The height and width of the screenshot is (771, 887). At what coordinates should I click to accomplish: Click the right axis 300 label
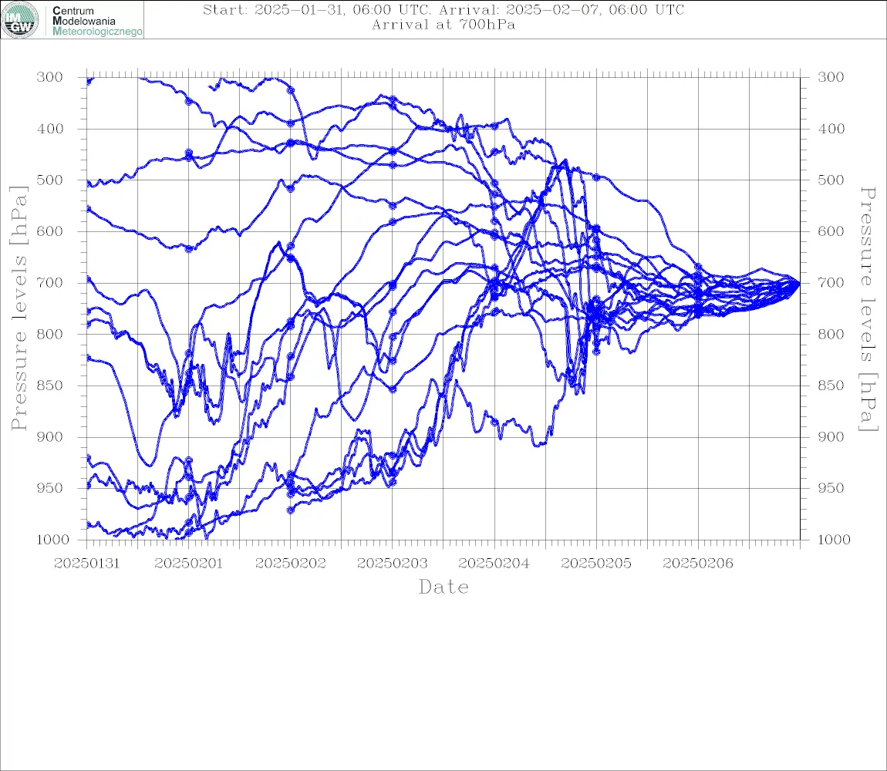pyautogui.click(x=831, y=77)
